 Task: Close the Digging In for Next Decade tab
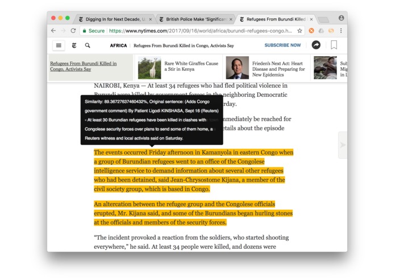tap(151, 19)
